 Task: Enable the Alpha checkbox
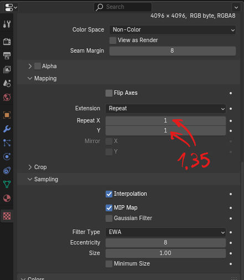tap(38, 66)
